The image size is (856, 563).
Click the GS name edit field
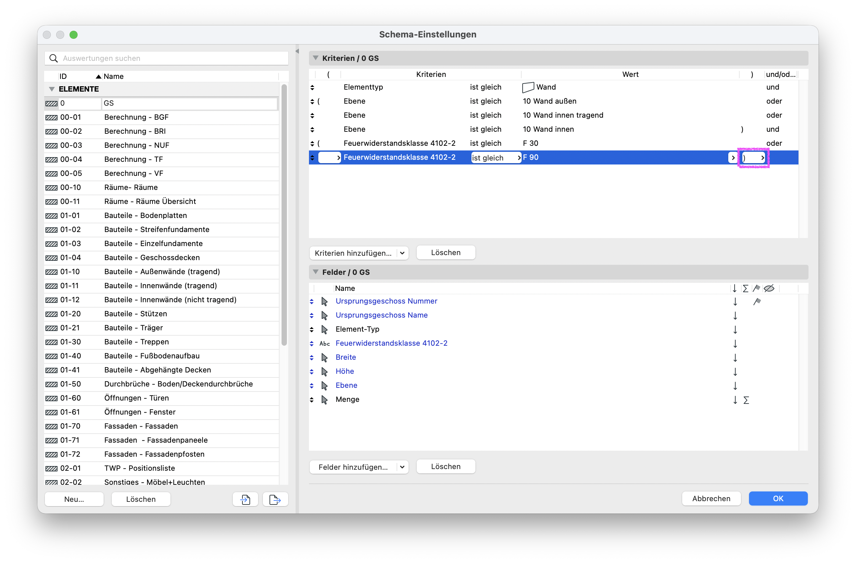[190, 103]
